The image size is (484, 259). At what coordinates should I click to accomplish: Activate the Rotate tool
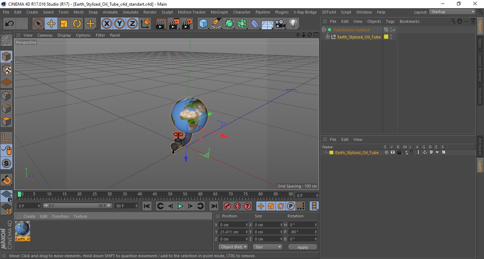click(77, 24)
